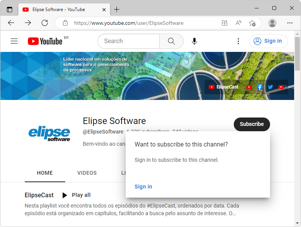Open a new browser tab
The height and width of the screenshot is (227, 301).
(117, 9)
